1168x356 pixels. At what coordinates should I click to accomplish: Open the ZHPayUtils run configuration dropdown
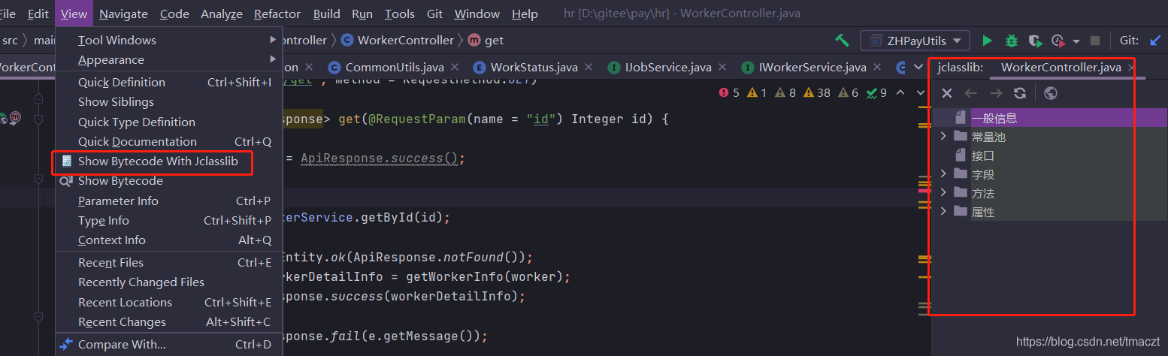pos(915,41)
